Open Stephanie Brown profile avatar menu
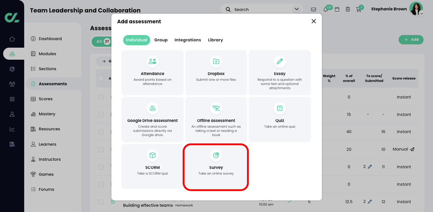 pos(416,9)
